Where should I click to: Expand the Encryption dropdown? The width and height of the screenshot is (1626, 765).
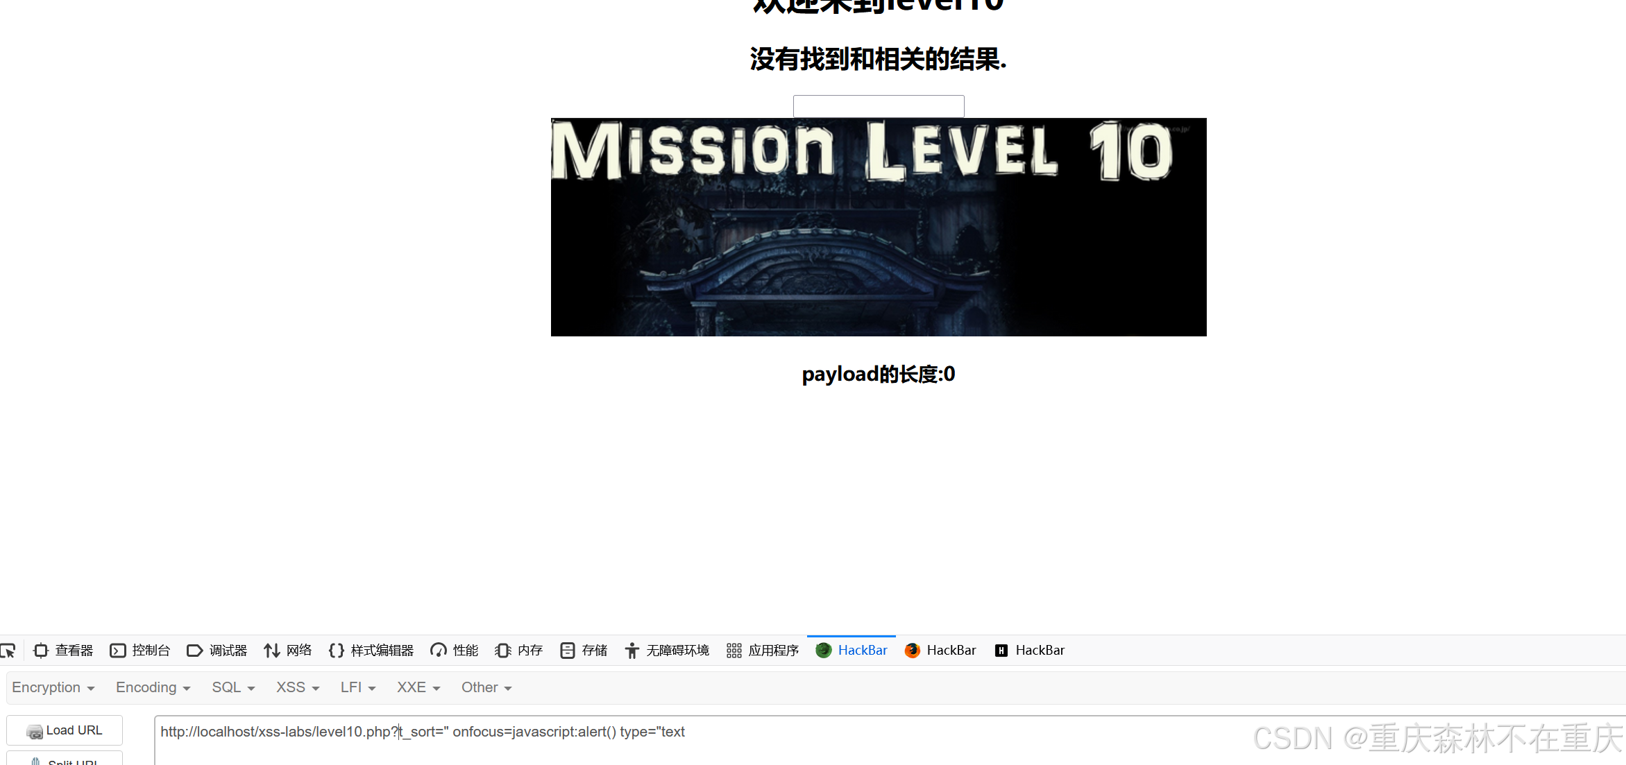53,687
